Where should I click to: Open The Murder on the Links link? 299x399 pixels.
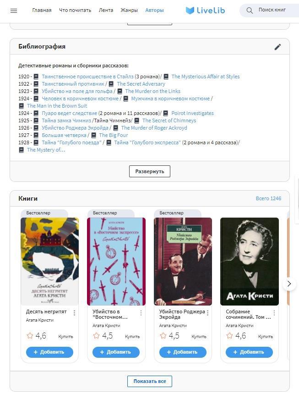pos(152,91)
